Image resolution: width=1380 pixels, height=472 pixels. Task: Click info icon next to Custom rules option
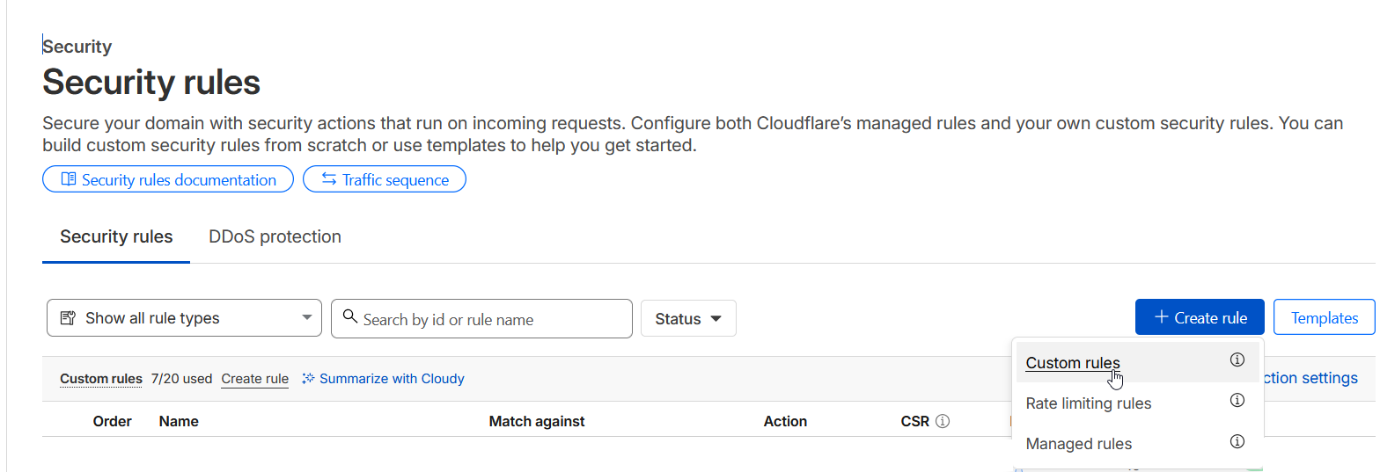coord(1237,360)
